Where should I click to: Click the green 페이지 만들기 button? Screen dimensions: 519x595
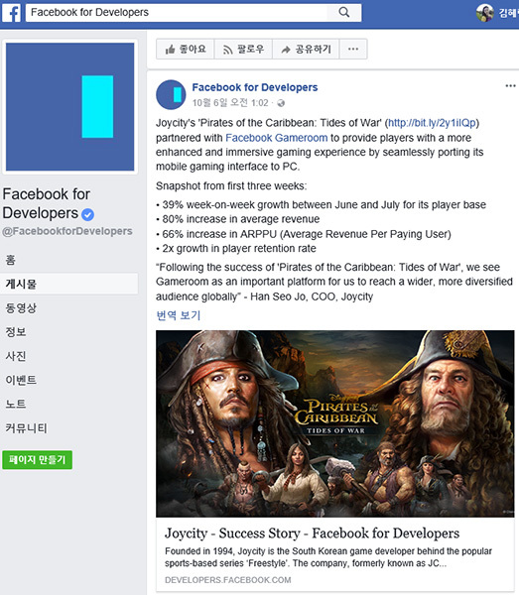(37, 460)
